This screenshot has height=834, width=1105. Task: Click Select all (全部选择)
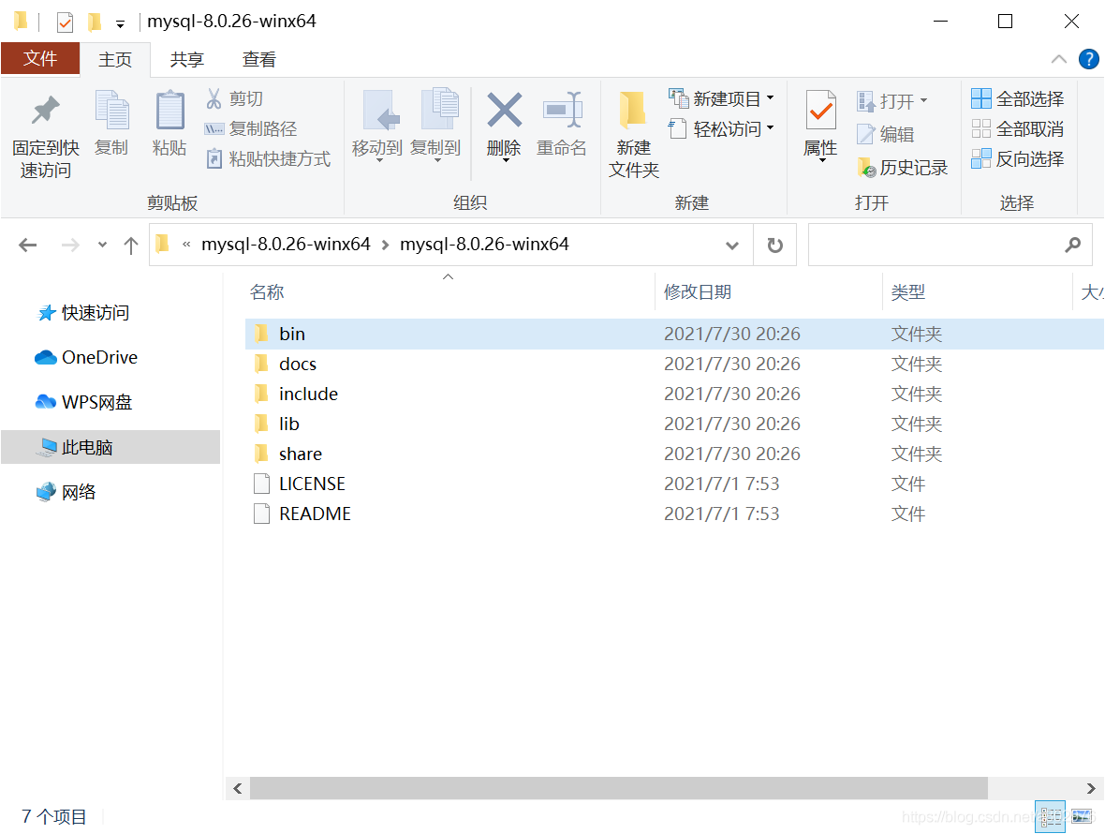pyautogui.click(x=1018, y=98)
